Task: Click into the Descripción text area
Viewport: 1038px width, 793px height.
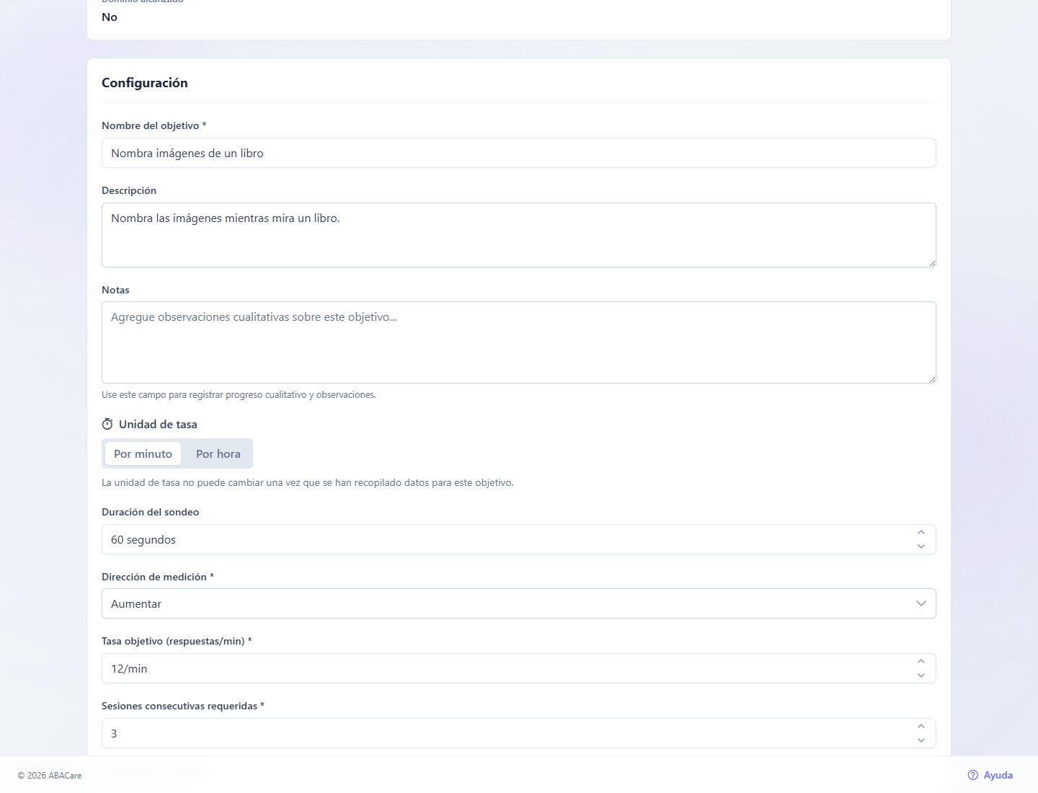Action: tap(519, 235)
